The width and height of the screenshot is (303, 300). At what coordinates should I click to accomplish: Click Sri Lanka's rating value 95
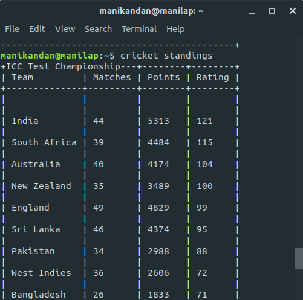click(202, 229)
